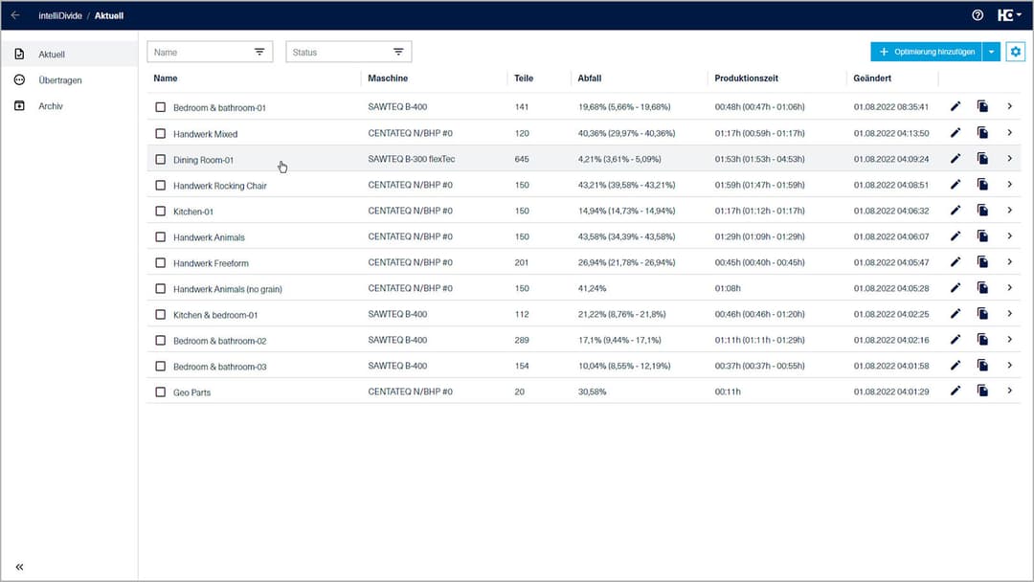
Task: Click the back arrow in the header
Action: click(15, 15)
